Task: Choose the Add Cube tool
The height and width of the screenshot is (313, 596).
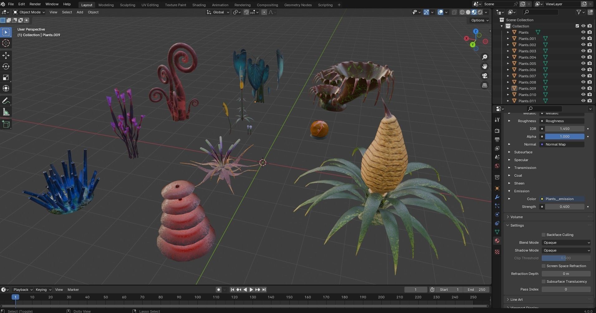Action: tap(6, 124)
